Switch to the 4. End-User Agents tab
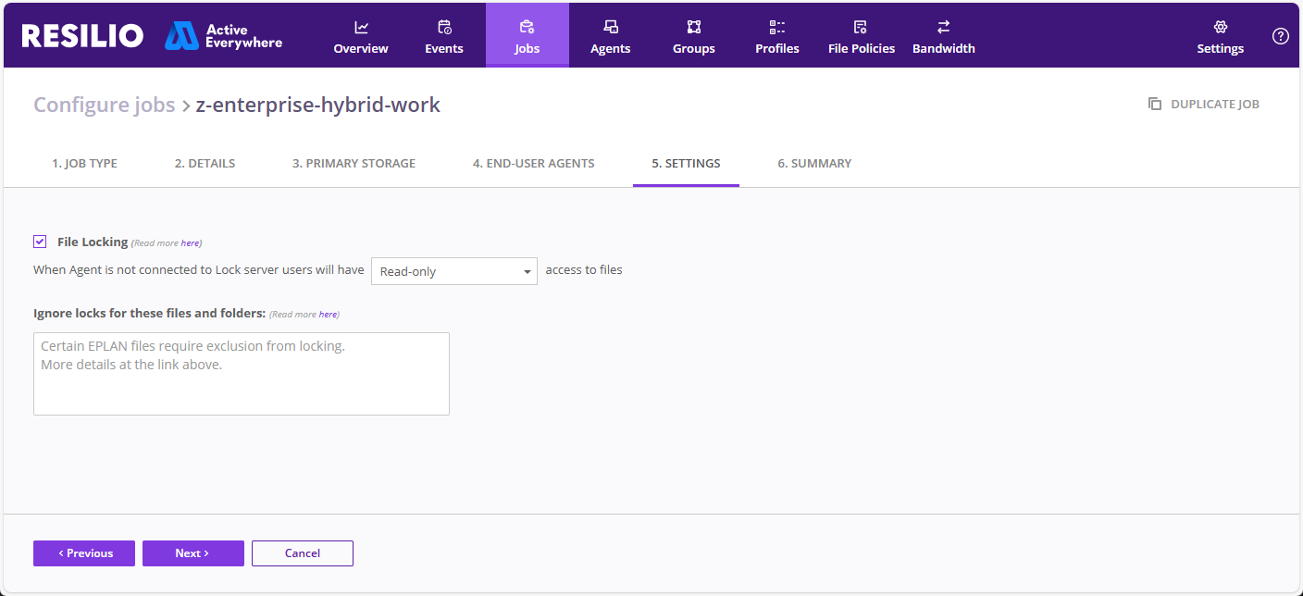The width and height of the screenshot is (1303, 596). click(x=534, y=163)
